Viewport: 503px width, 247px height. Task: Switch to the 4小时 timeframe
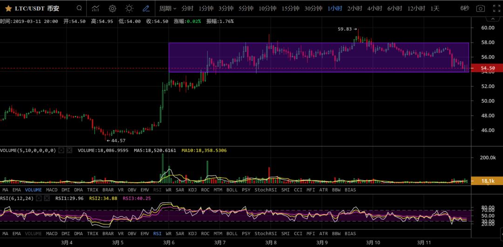coord(374,8)
